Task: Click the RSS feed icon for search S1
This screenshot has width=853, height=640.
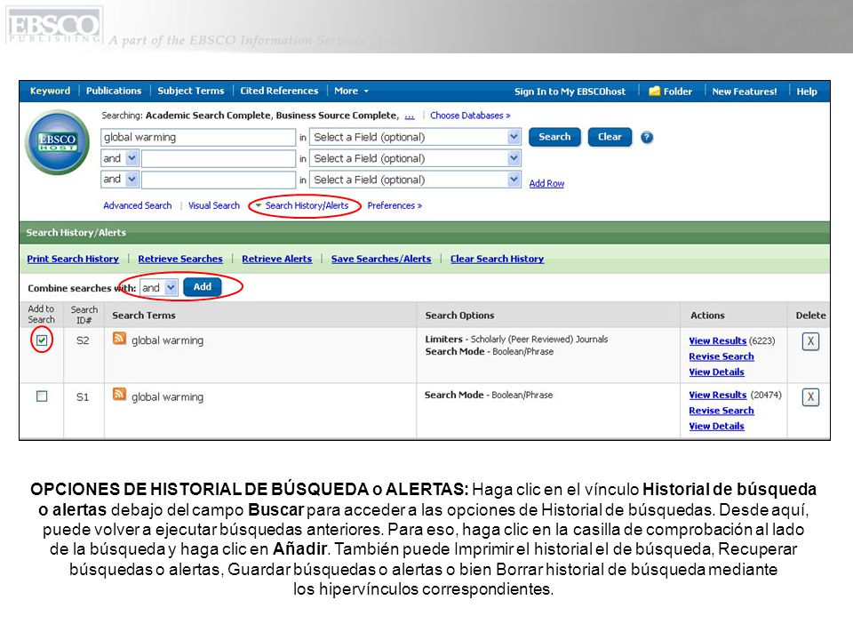Action: coord(119,394)
